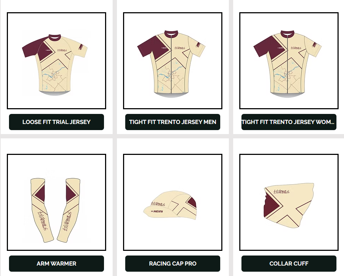This screenshot has height=276, width=344.
Task: Click the ARM WARMER button
Action: (56, 263)
